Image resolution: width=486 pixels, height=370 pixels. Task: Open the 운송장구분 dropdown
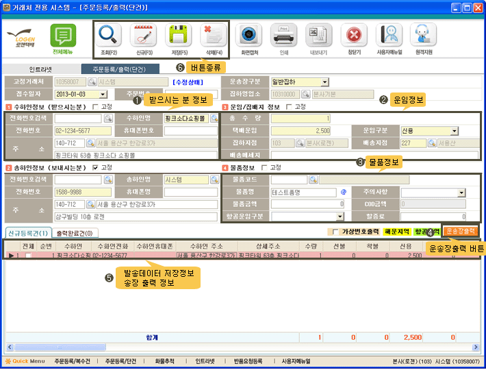pyautogui.click(x=324, y=82)
